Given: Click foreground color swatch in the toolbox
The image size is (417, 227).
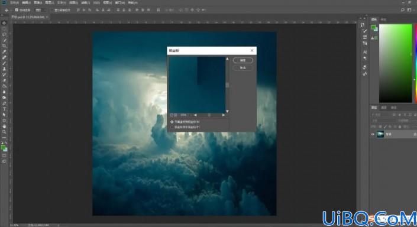Looking at the screenshot, I should coord(3,147).
